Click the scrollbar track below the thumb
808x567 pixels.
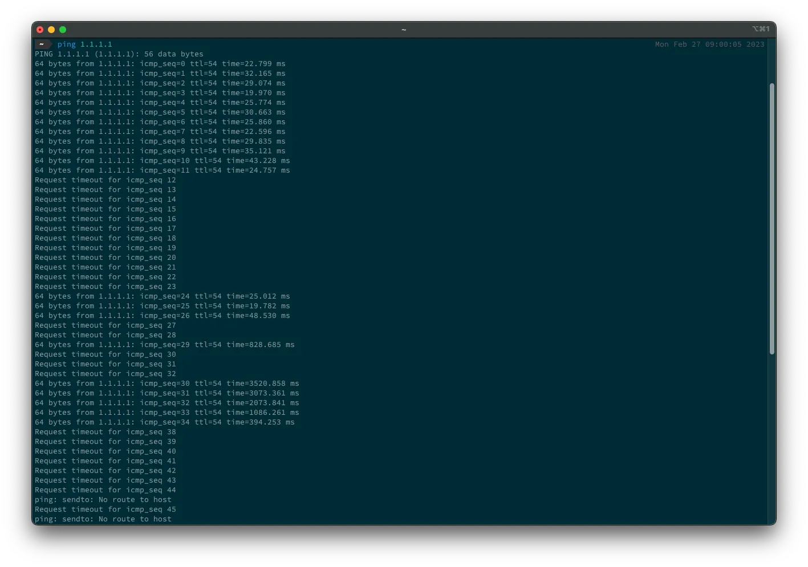(x=772, y=439)
